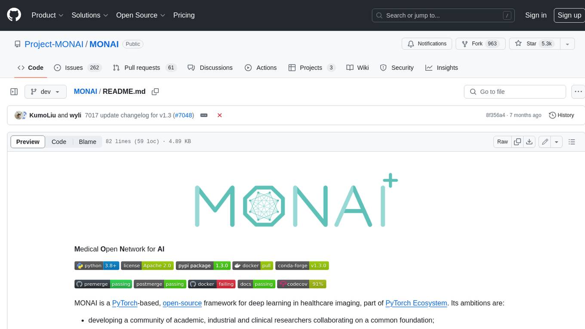Open the Raw file view
Image resolution: width=585 pixels, height=329 pixels.
(502, 142)
